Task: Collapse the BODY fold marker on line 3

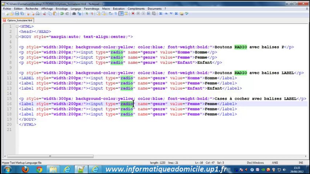Action: tap(17, 37)
